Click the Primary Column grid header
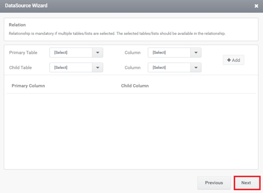 coord(28,86)
